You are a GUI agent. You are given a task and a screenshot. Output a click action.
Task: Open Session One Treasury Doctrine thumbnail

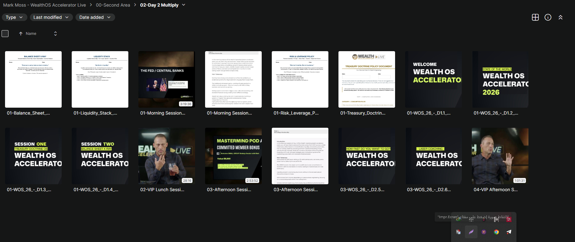[x=33, y=156]
